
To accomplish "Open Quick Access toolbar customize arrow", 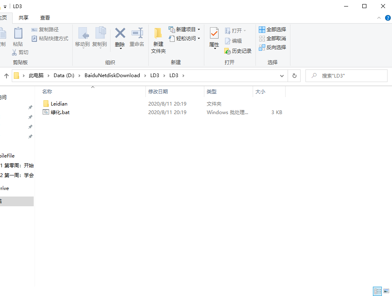I will tap(5, 7).
